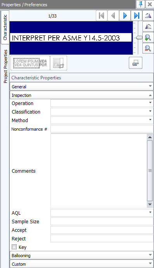This screenshot has width=154, height=268.
Task: Click the preview zoom slider handle
Action: (x=139, y=38)
